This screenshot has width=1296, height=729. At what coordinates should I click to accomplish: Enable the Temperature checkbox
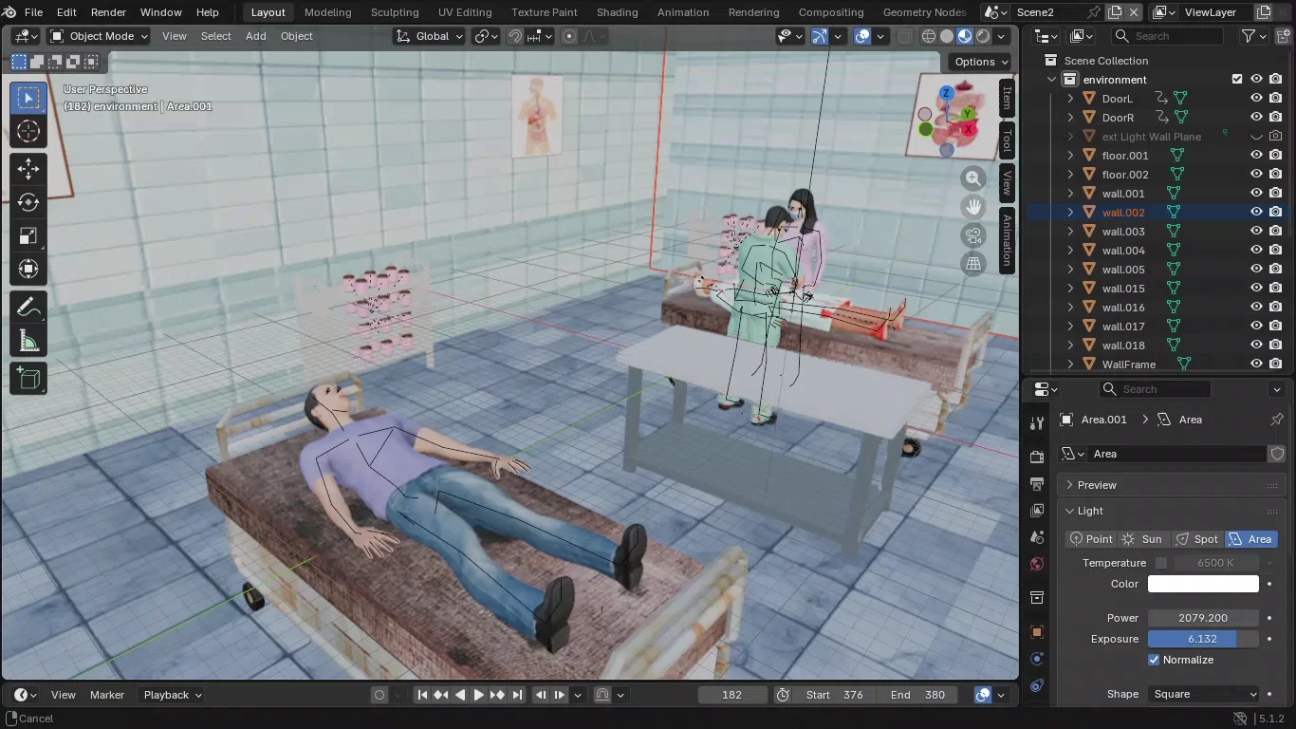[x=1161, y=563]
